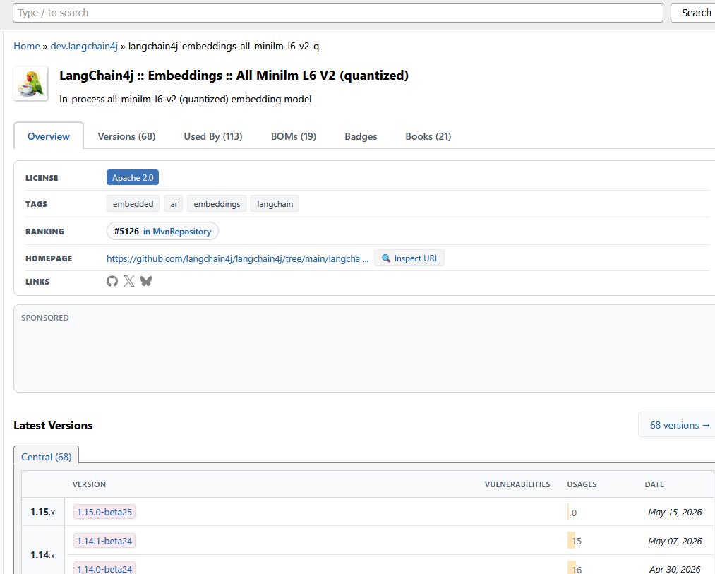Viewport: 715px width, 574px height.
Task: Select the 'embedded' tag
Action: 133,204
